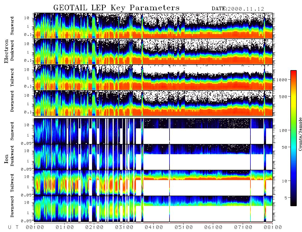Screen dimensions: 302x232
Task: Click the Electron "Dawnward" panel label
Action: tap(12, 101)
